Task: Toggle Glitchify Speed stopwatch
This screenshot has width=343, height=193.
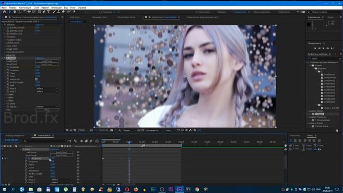Action: [x=8, y=31]
